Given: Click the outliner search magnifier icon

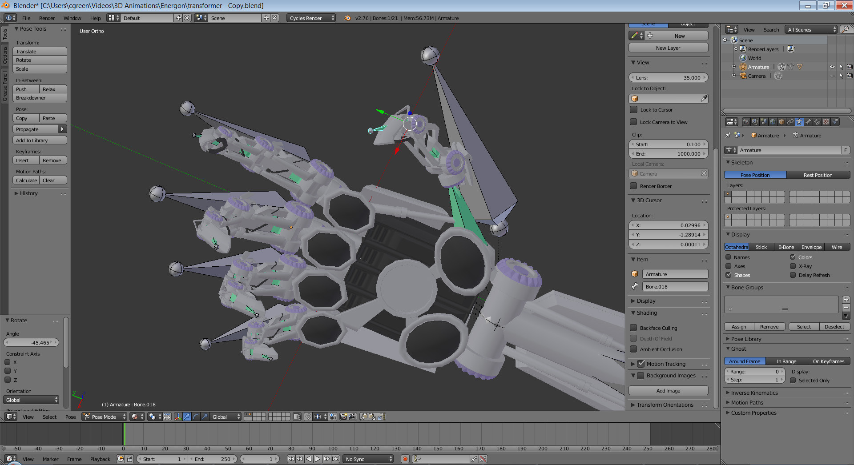Looking at the screenshot, I should pos(846,29).
